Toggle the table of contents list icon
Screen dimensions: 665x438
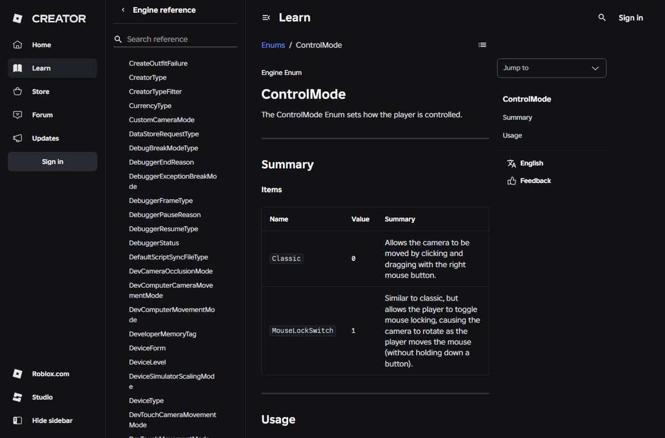pyautogui.click(x=482, y=45)
